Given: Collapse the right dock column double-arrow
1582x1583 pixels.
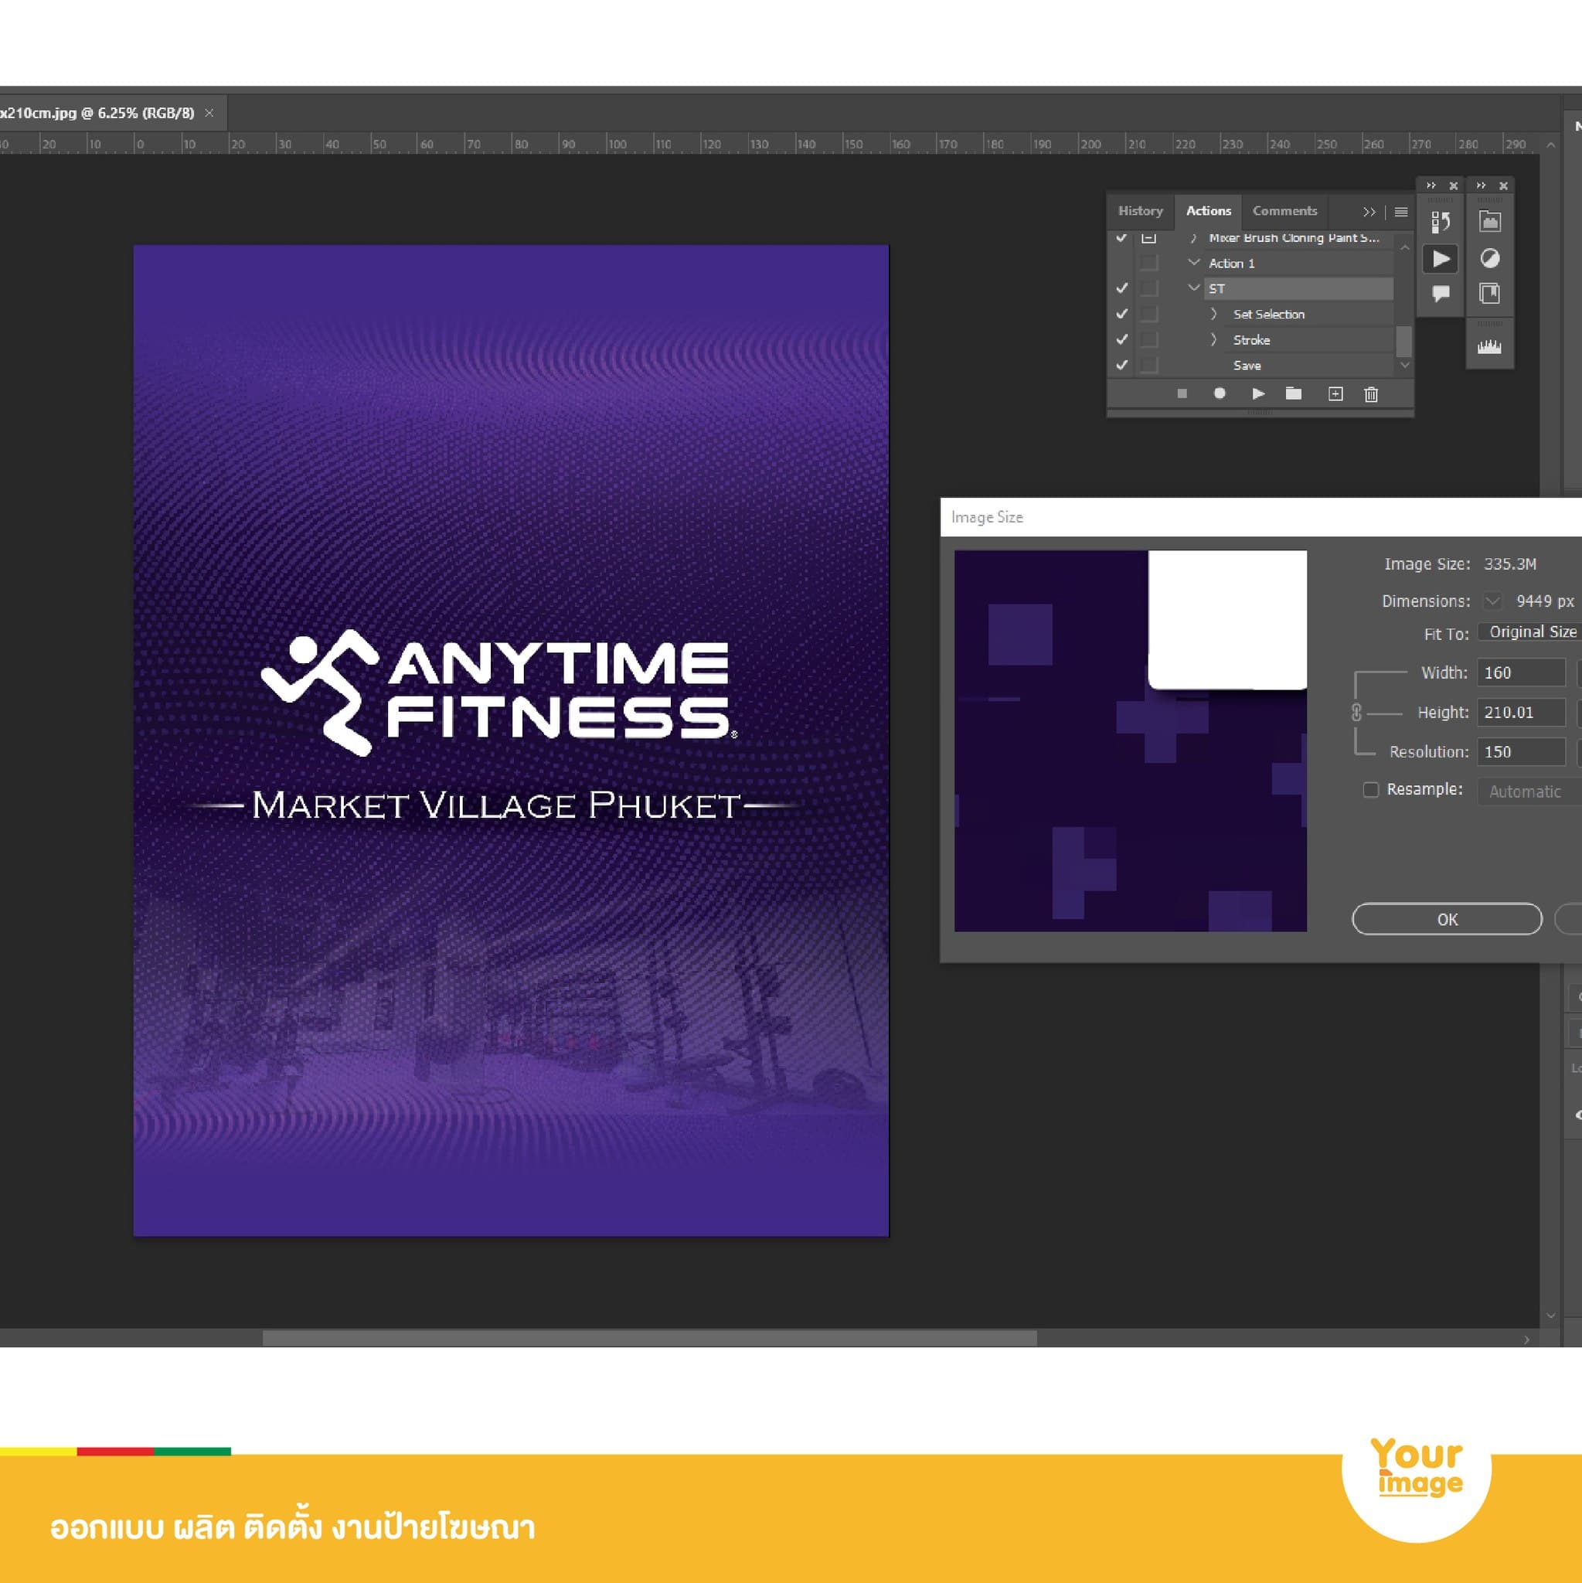Looking at the screenshot, I should 1482,186.
